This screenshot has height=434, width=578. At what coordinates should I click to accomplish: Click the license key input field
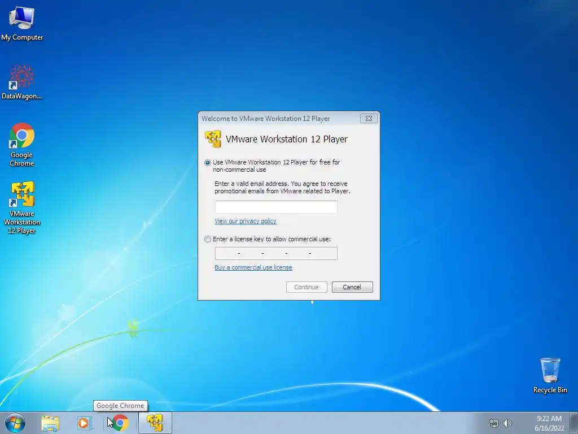pyautogui.click(x=276, y=254)
